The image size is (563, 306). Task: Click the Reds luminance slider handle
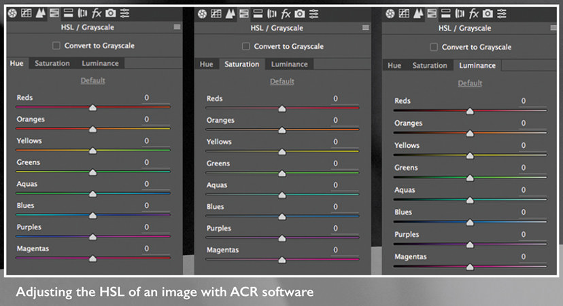(470, 111)
